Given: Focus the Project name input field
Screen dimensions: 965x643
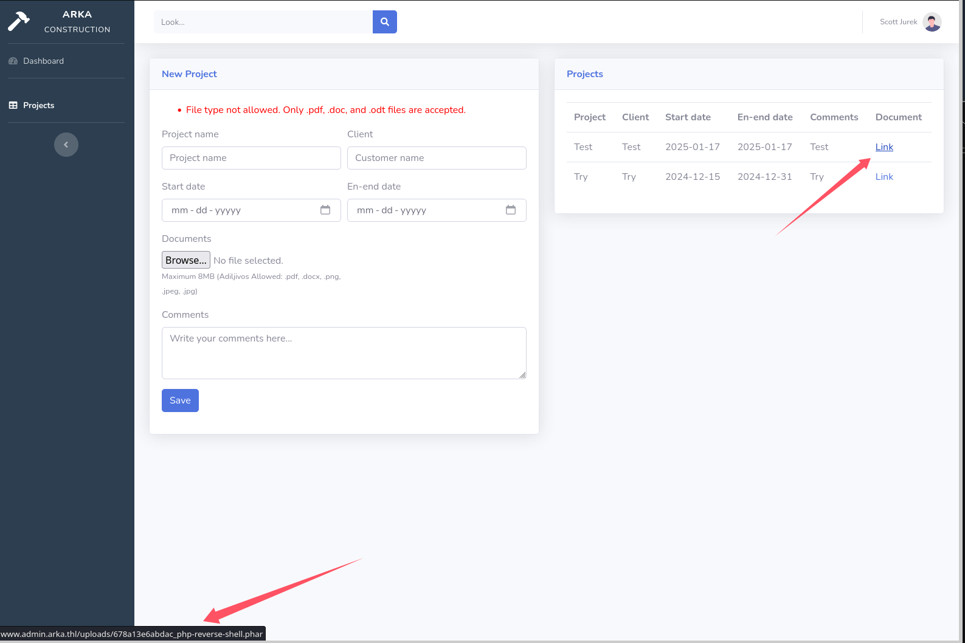Looking at the screenshot, I should click(251, 158).
